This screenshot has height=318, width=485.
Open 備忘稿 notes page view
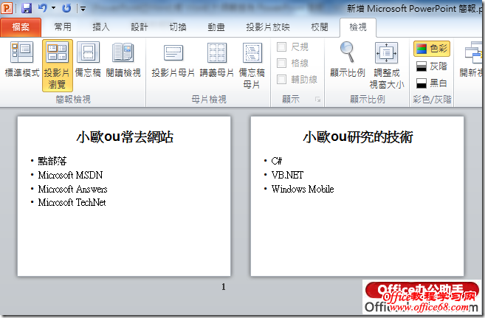coord(88,60)
